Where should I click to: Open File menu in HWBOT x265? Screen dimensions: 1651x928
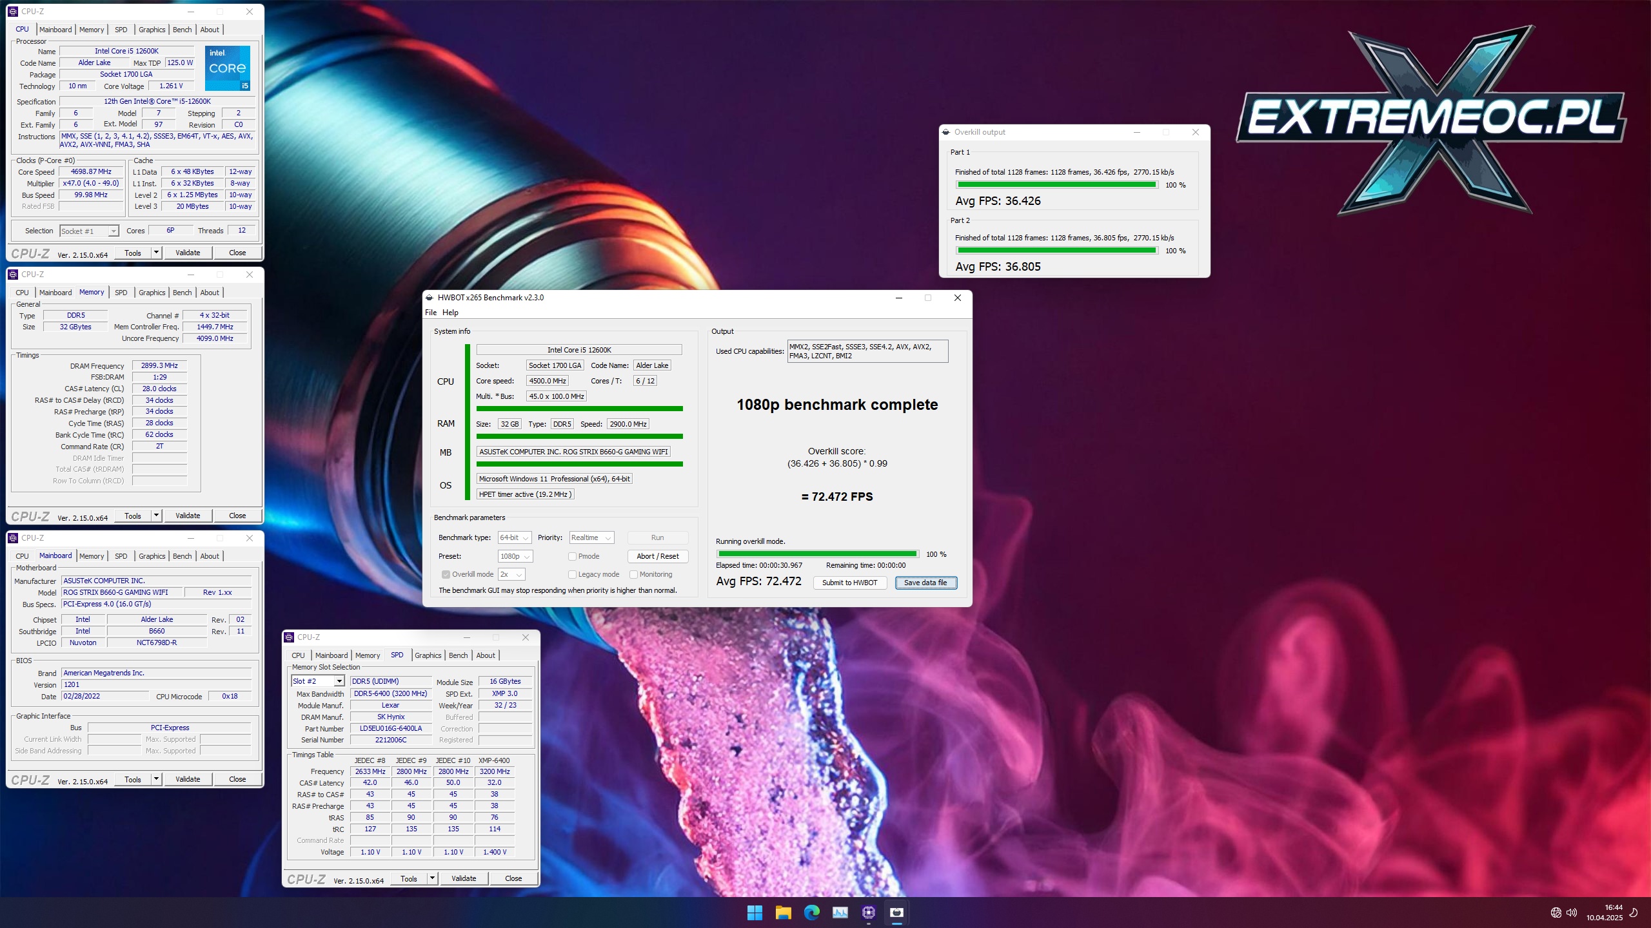(431, 313)
